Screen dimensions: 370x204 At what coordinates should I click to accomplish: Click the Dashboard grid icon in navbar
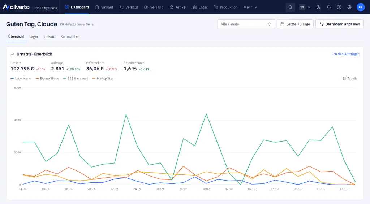pos(67,7)
